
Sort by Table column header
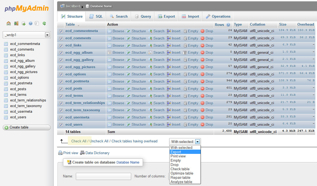click(70, 24)
